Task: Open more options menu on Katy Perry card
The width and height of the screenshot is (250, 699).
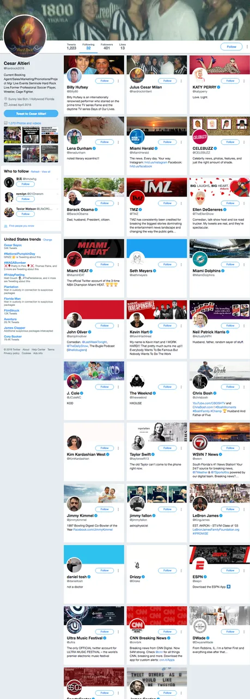Action: (x=244, y=80)
